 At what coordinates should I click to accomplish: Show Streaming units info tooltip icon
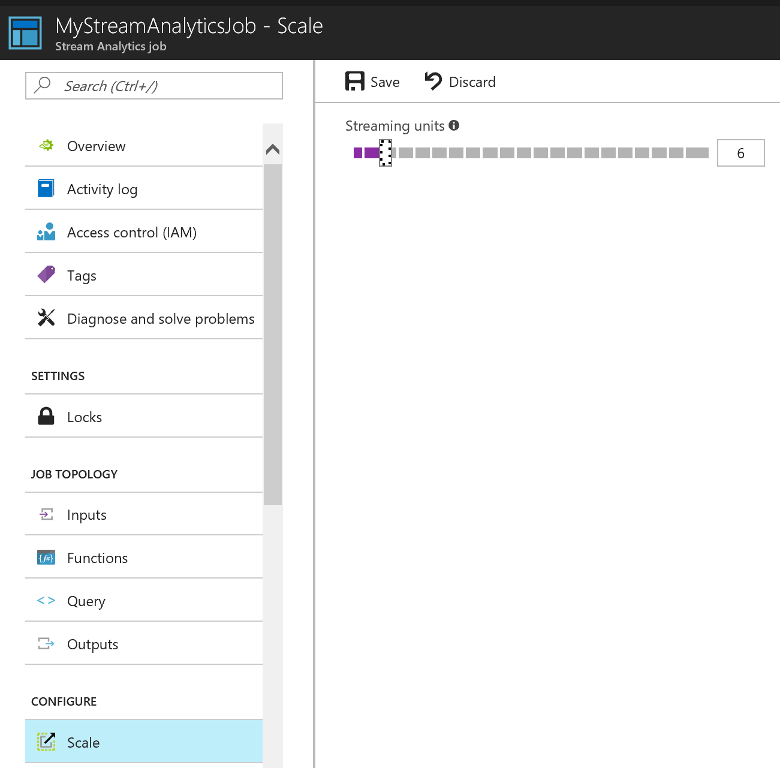coord(454,125)
